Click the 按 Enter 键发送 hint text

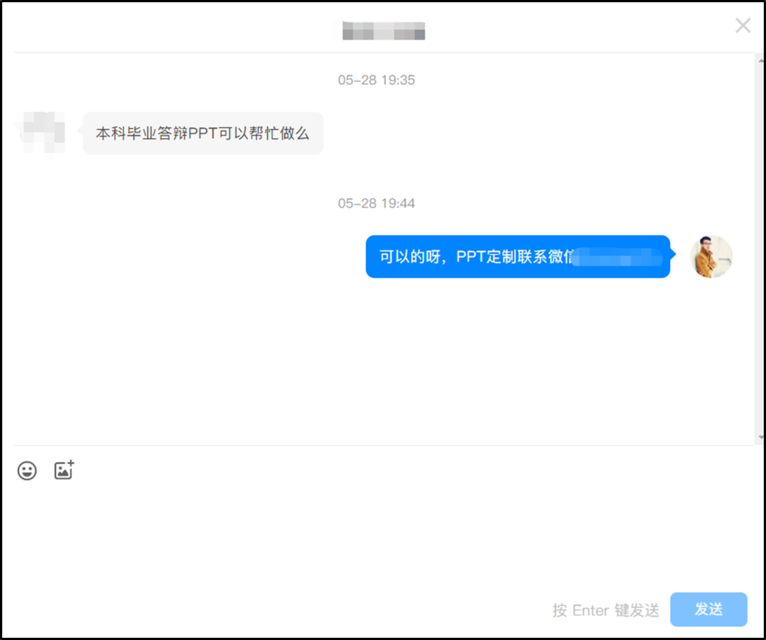click(606, 610)
